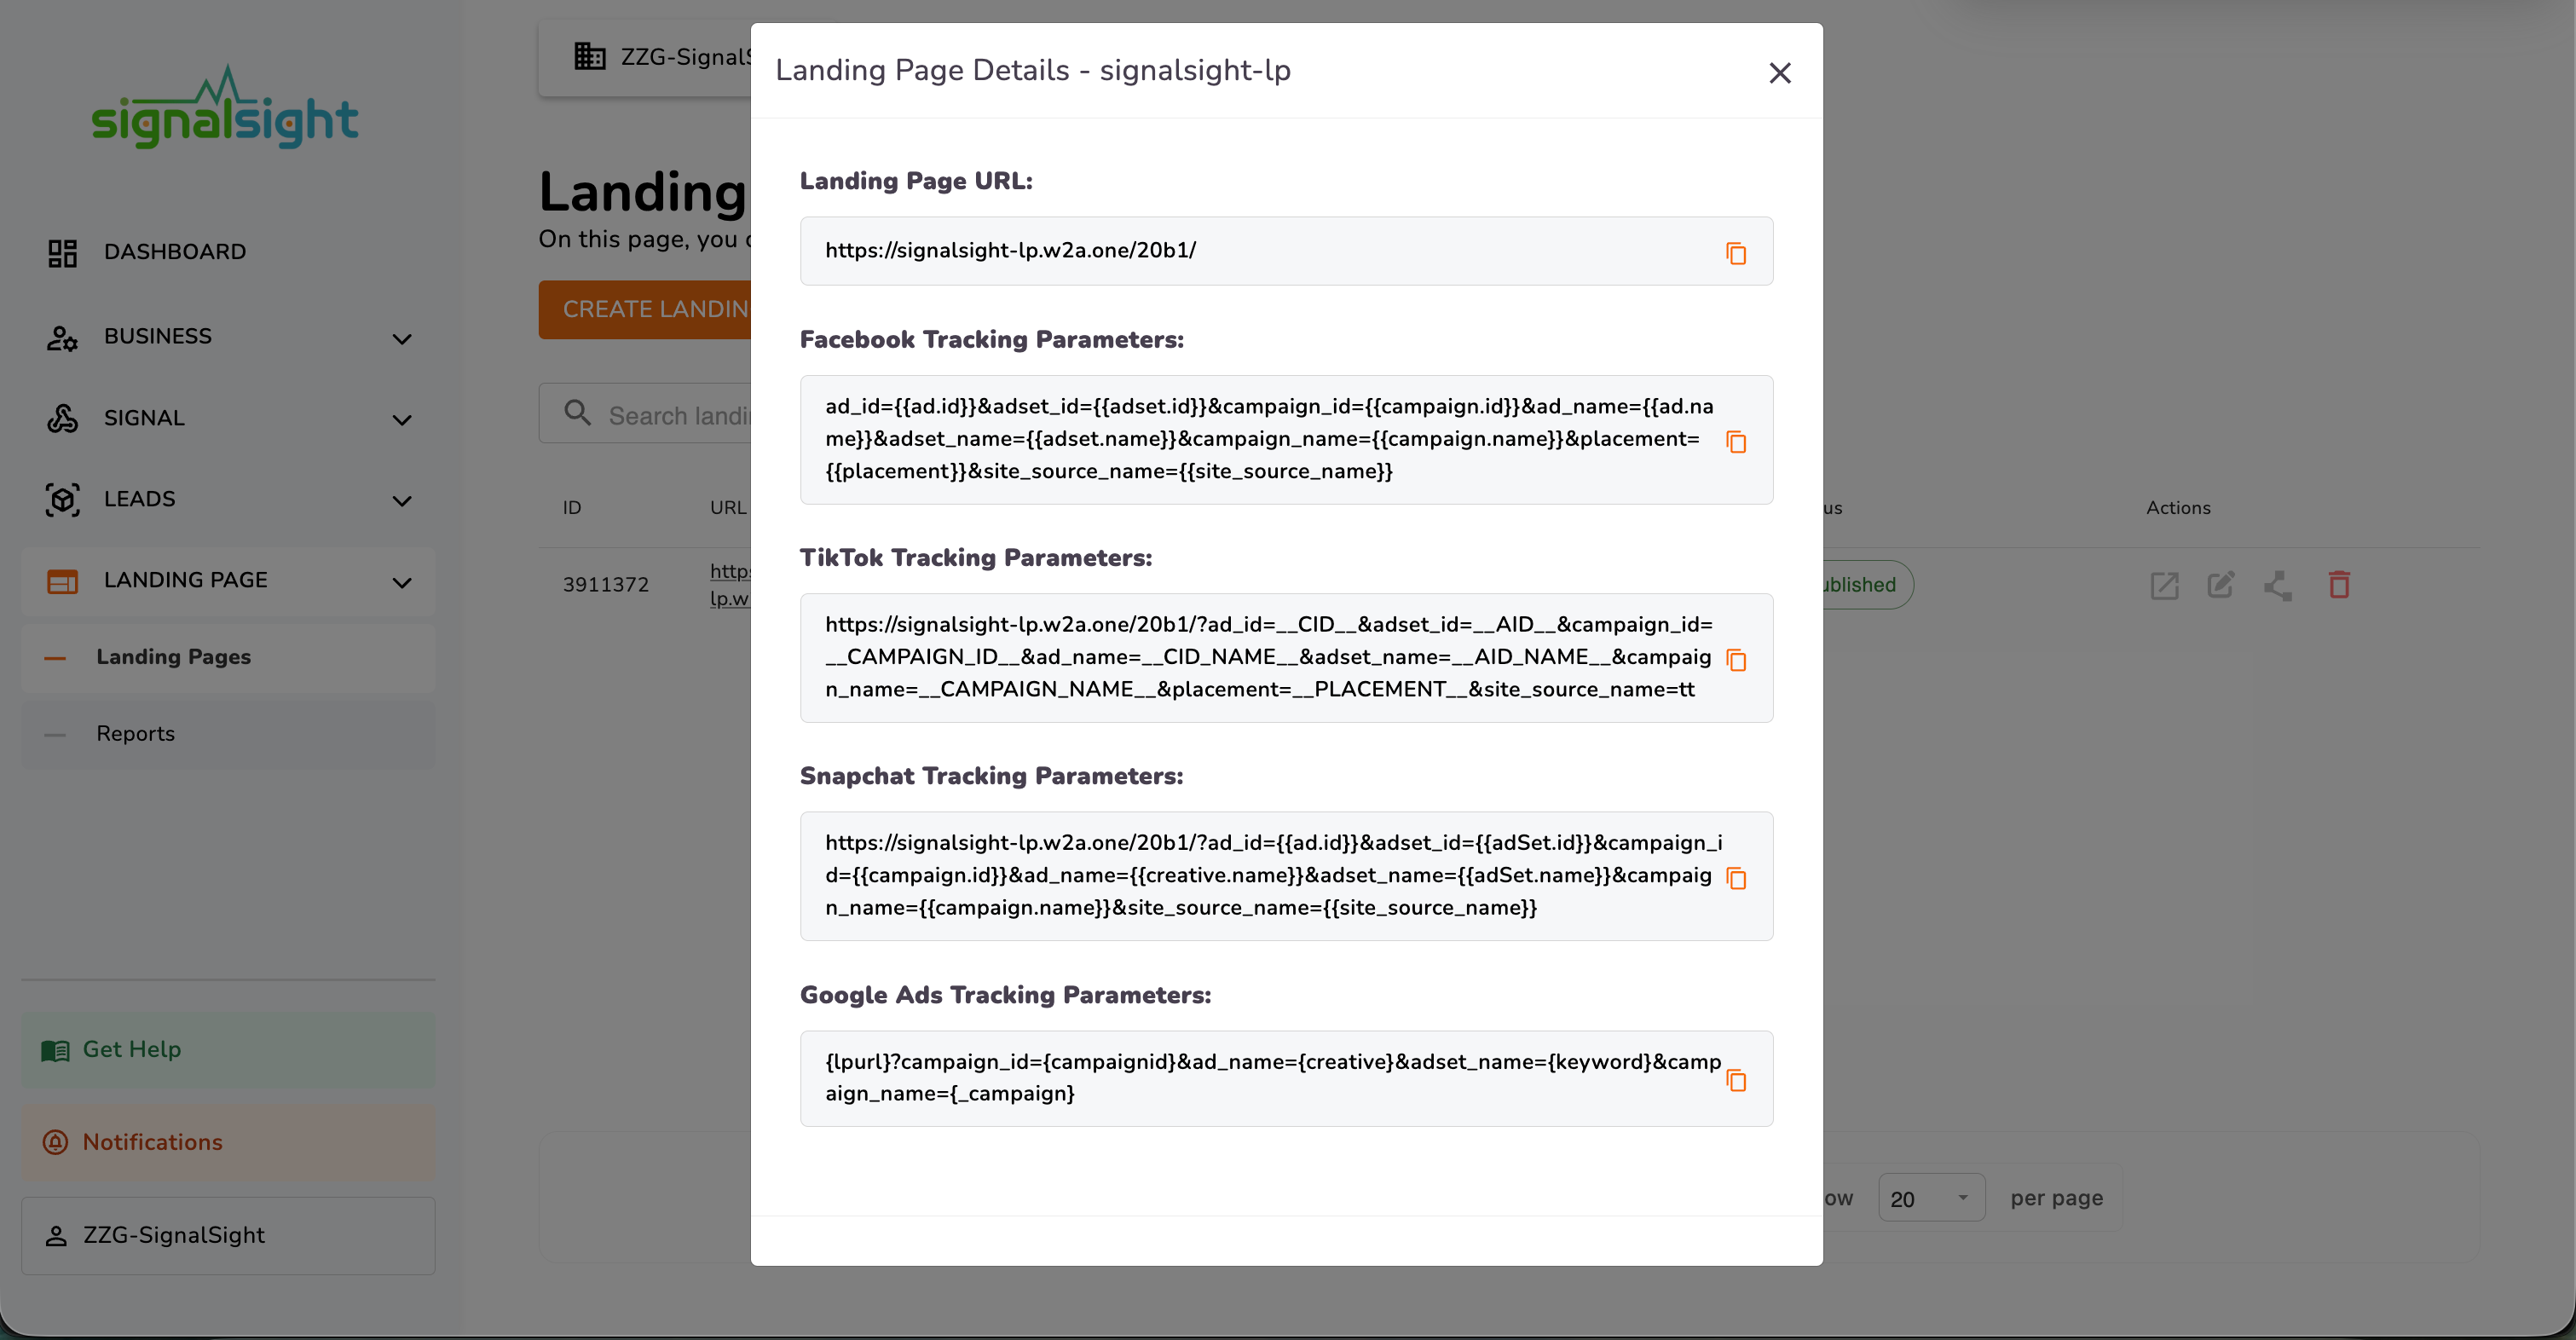
Task: Copy TikTok tracking parameters
Action: 1736,660
